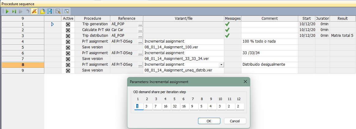Click the 'Distribuido desigualmente' comment cell

pos(270,64)
